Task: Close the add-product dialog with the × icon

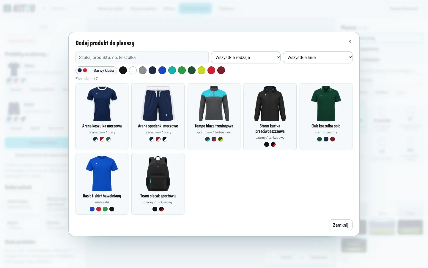Action: click(350, 41)
